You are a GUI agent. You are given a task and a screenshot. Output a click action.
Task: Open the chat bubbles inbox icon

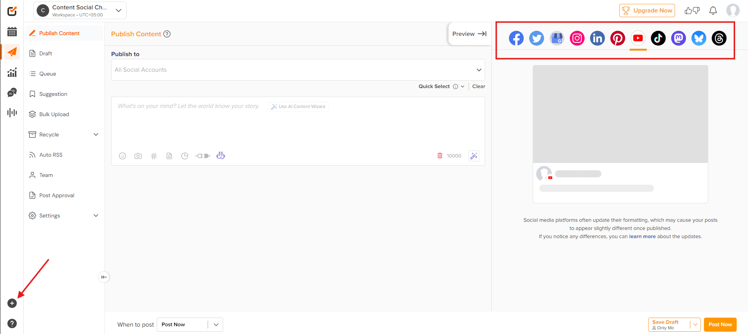(x=12, y=92)
